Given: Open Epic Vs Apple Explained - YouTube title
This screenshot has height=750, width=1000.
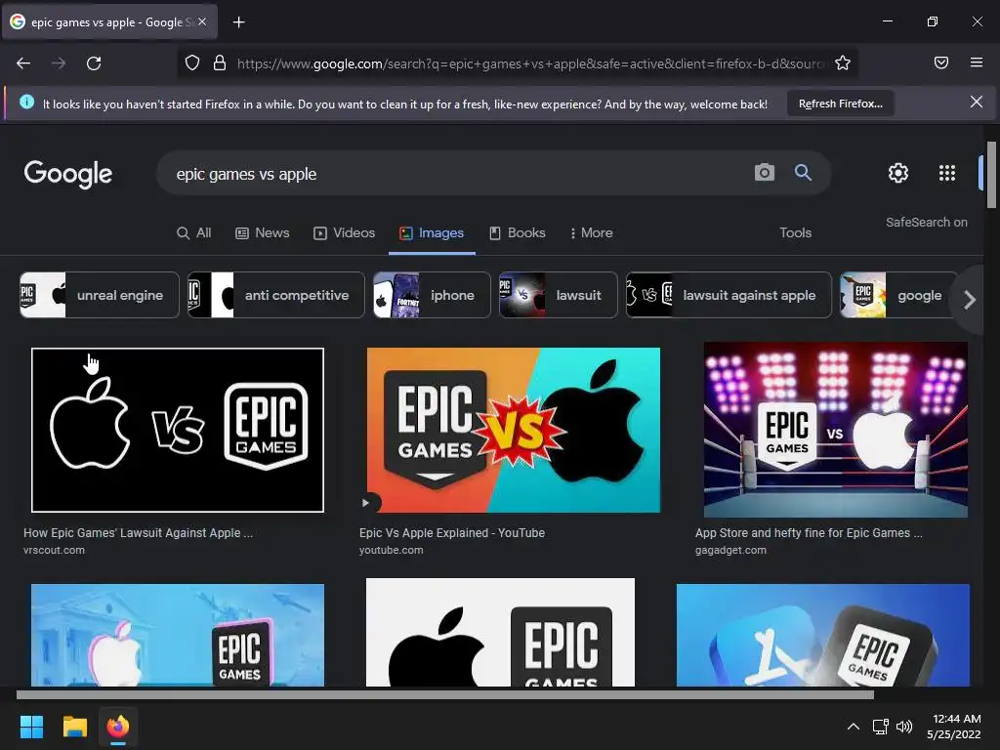Looking at the screenshot, I should (452, 532).
